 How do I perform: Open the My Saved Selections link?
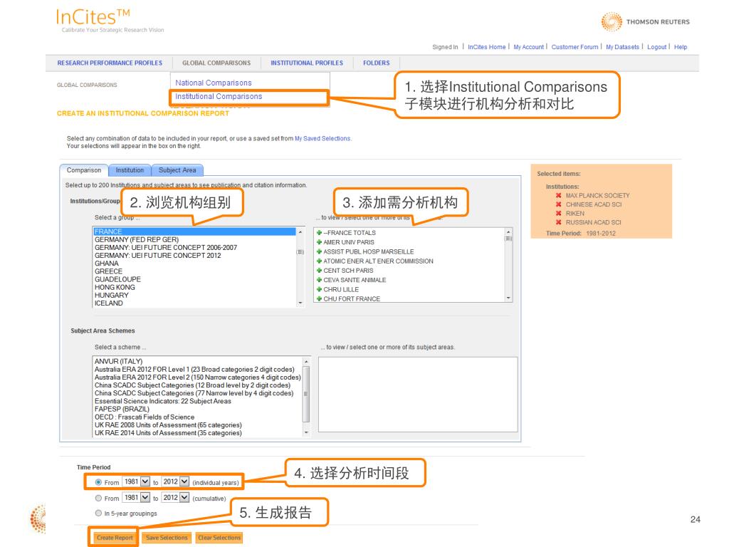click(322, 139)
